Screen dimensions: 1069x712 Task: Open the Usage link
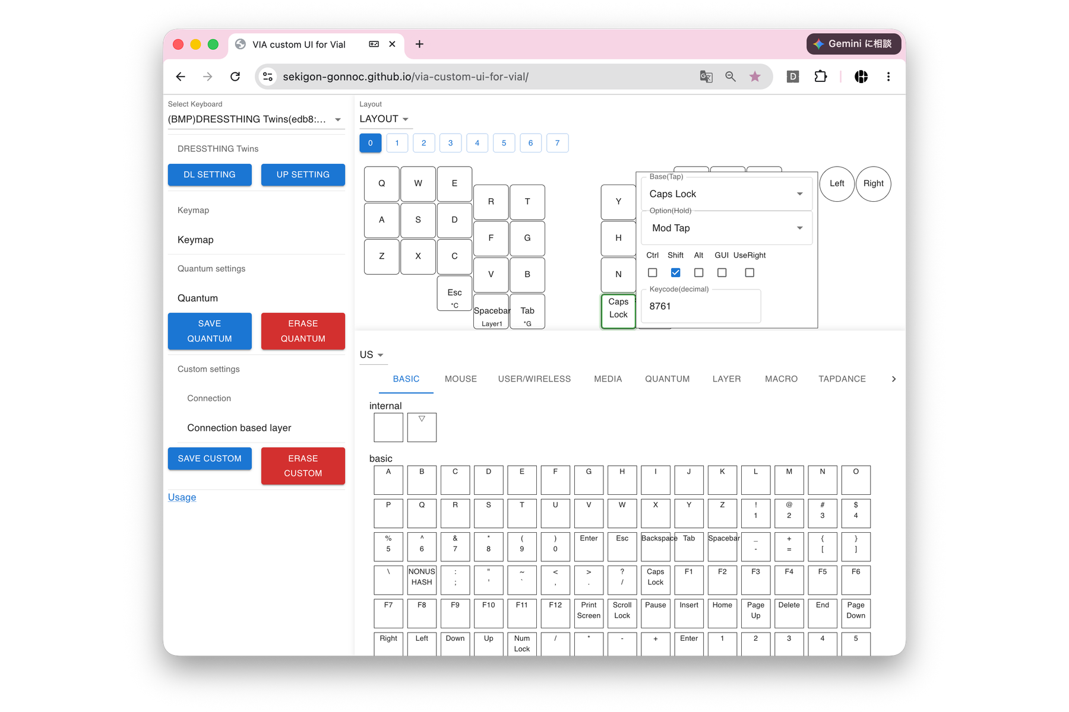(x=182, y=497)
